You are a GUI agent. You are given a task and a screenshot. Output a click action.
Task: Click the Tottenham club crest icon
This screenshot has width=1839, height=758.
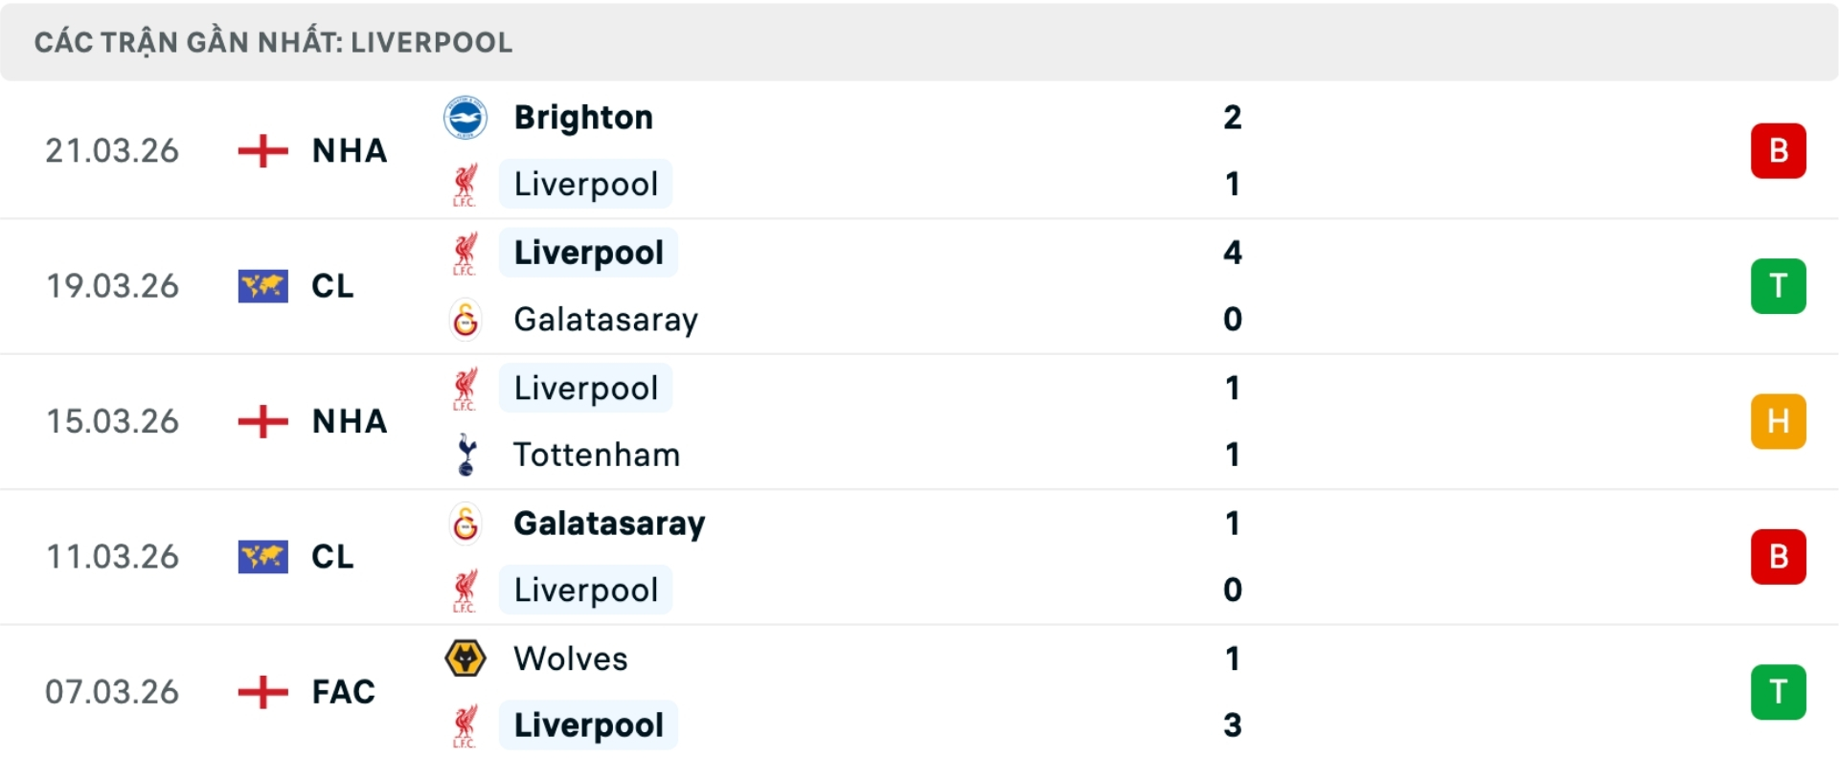pyautogui.click(x=465, y=455)
